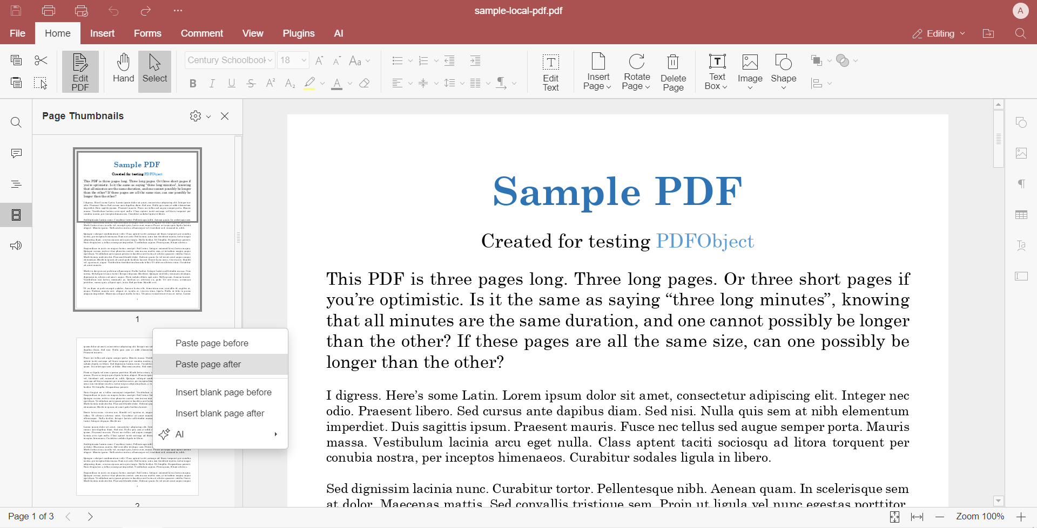Click the Clear Formatting eraser icon
The image size is (1037, 528).
(x=365, y=83)
